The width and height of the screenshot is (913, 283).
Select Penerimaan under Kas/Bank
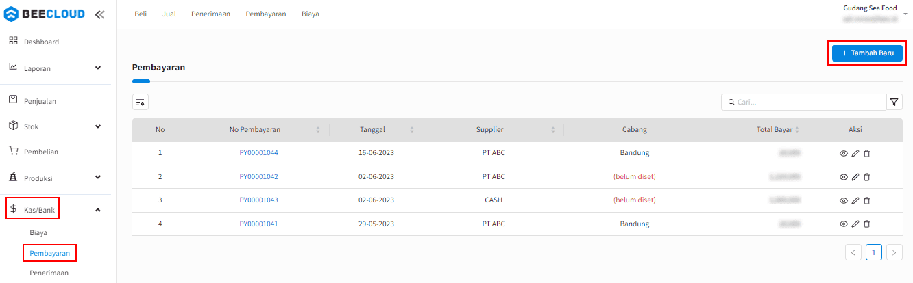coord(49,273)
